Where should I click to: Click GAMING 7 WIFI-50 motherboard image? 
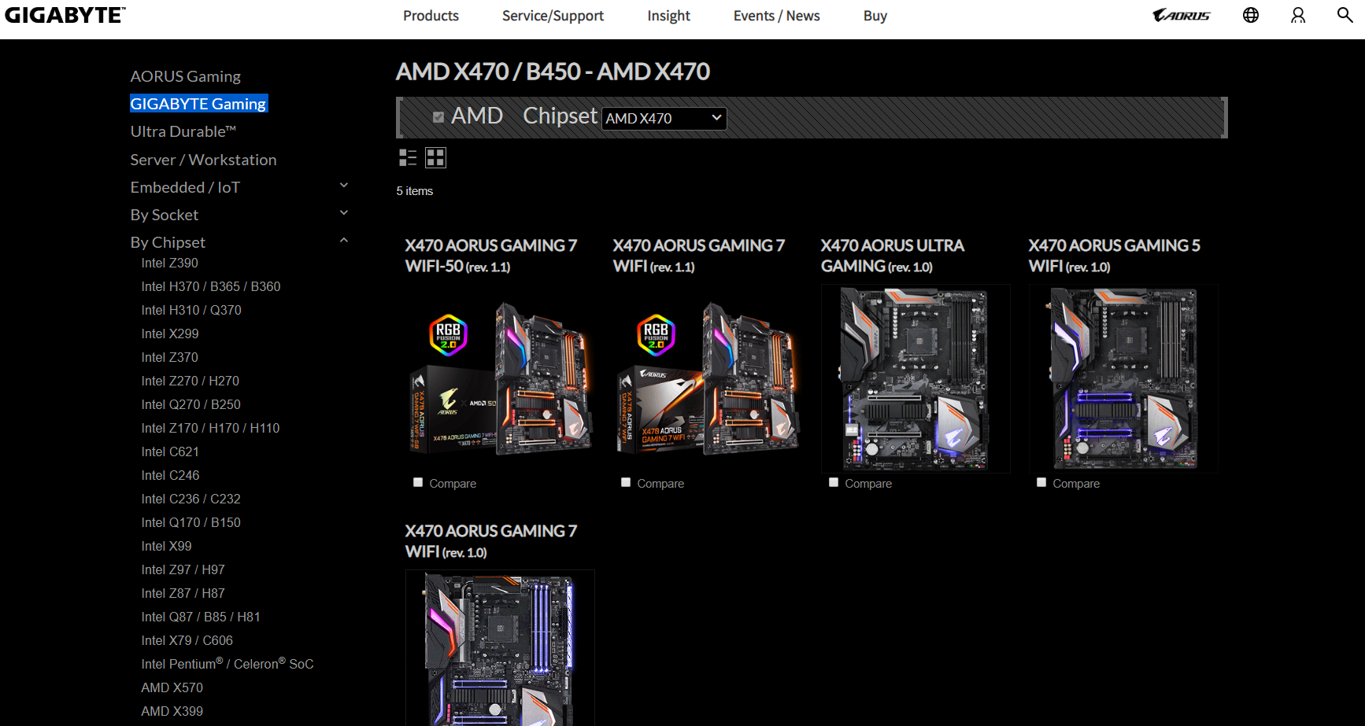coord(500,378)
